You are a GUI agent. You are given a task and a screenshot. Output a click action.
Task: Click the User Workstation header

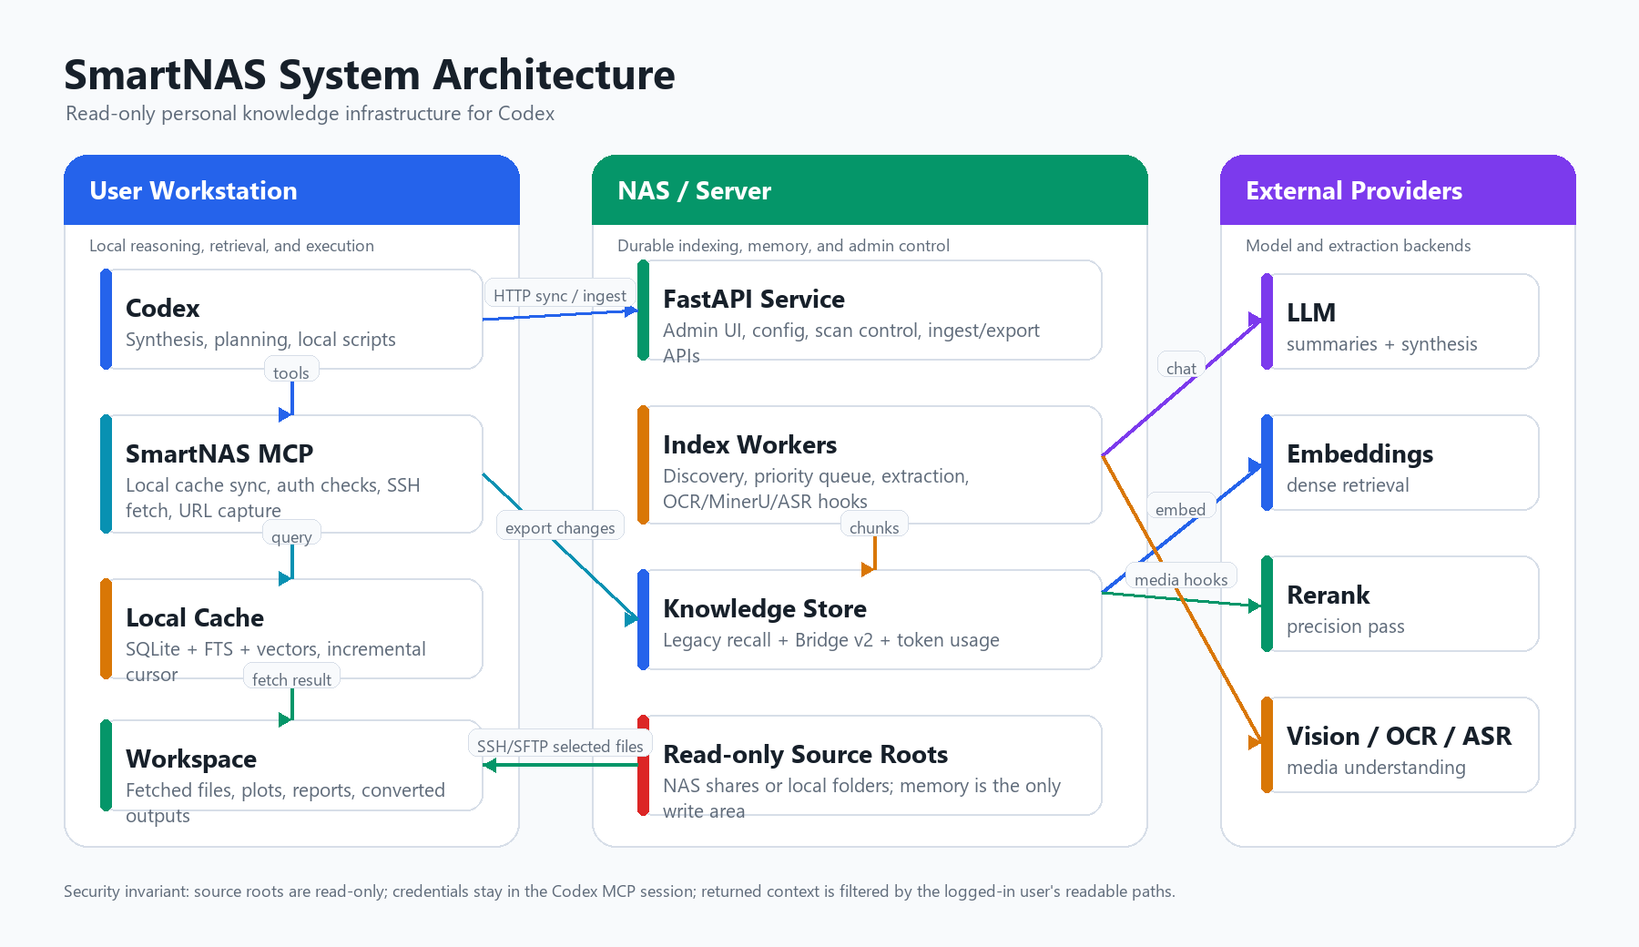coord(291,189)
